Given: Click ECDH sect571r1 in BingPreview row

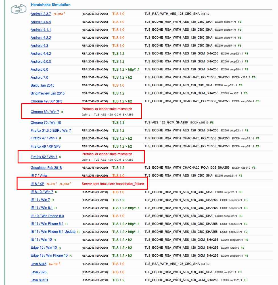Looking at the screenshot, I should tap(231, 93).
